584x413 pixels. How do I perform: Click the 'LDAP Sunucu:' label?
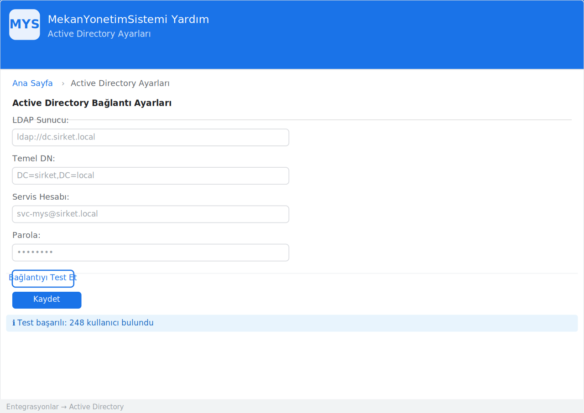point(41,120)
